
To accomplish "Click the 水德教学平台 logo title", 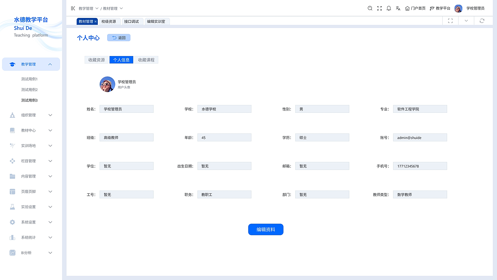I will pyautogui.click(x=31, y=20).
